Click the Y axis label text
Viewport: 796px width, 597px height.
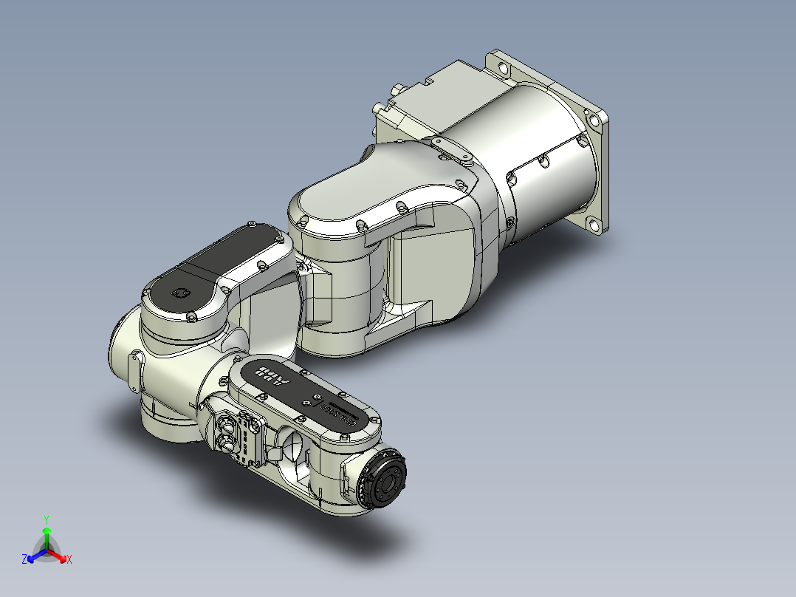[47, 519]
